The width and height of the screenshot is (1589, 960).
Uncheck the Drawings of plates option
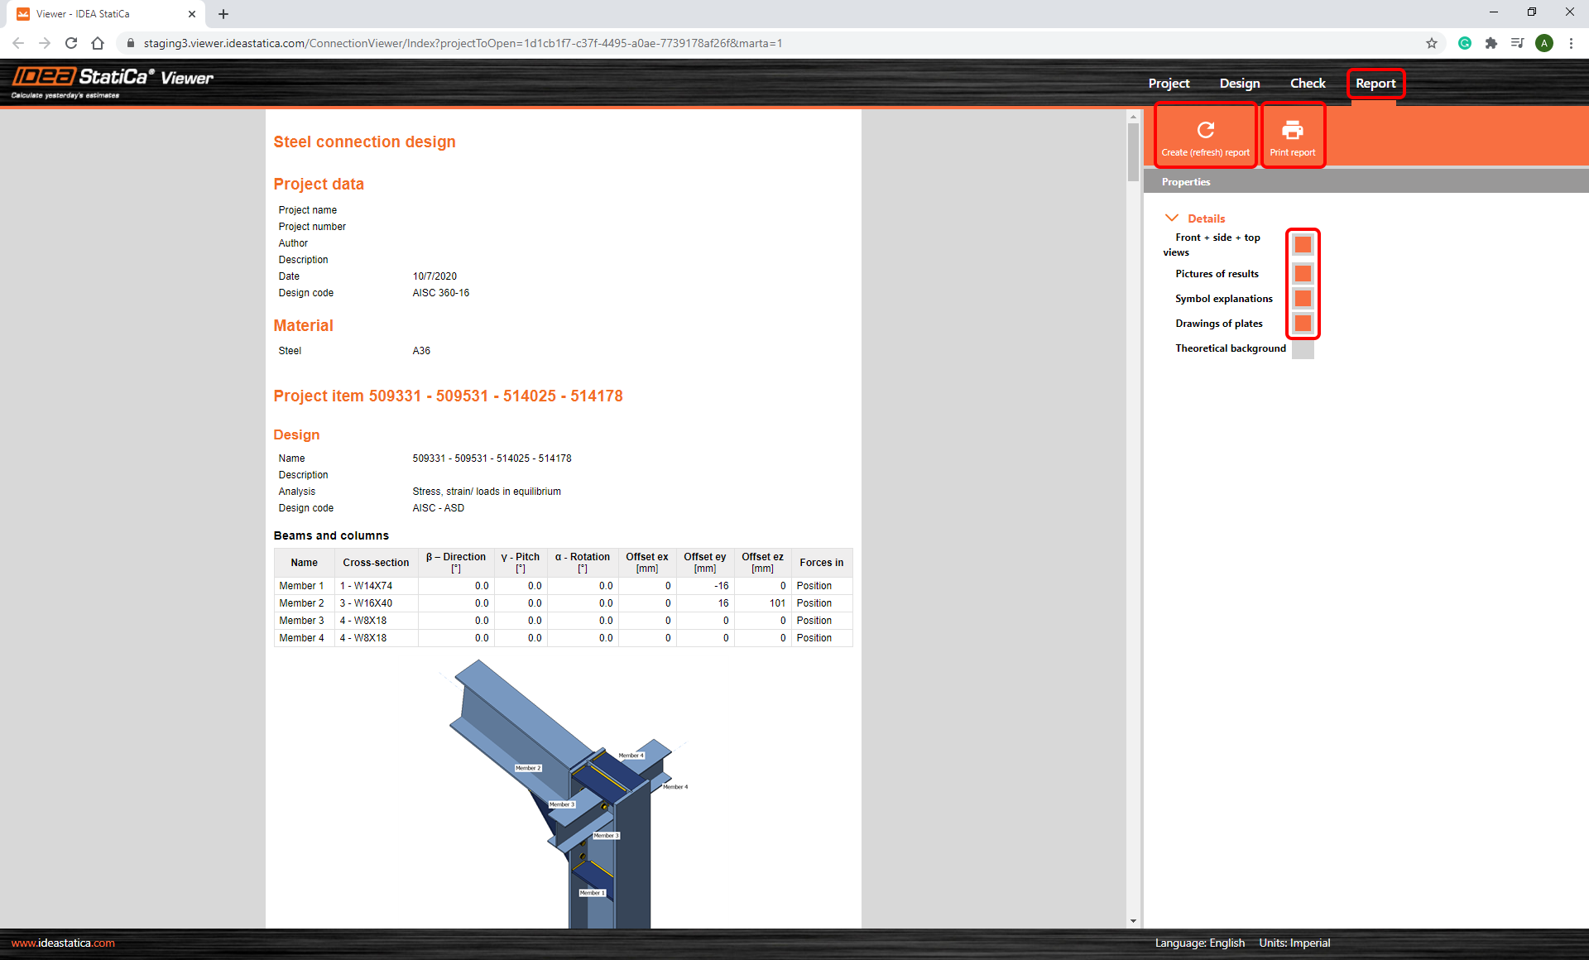(x=1303, y=323)
